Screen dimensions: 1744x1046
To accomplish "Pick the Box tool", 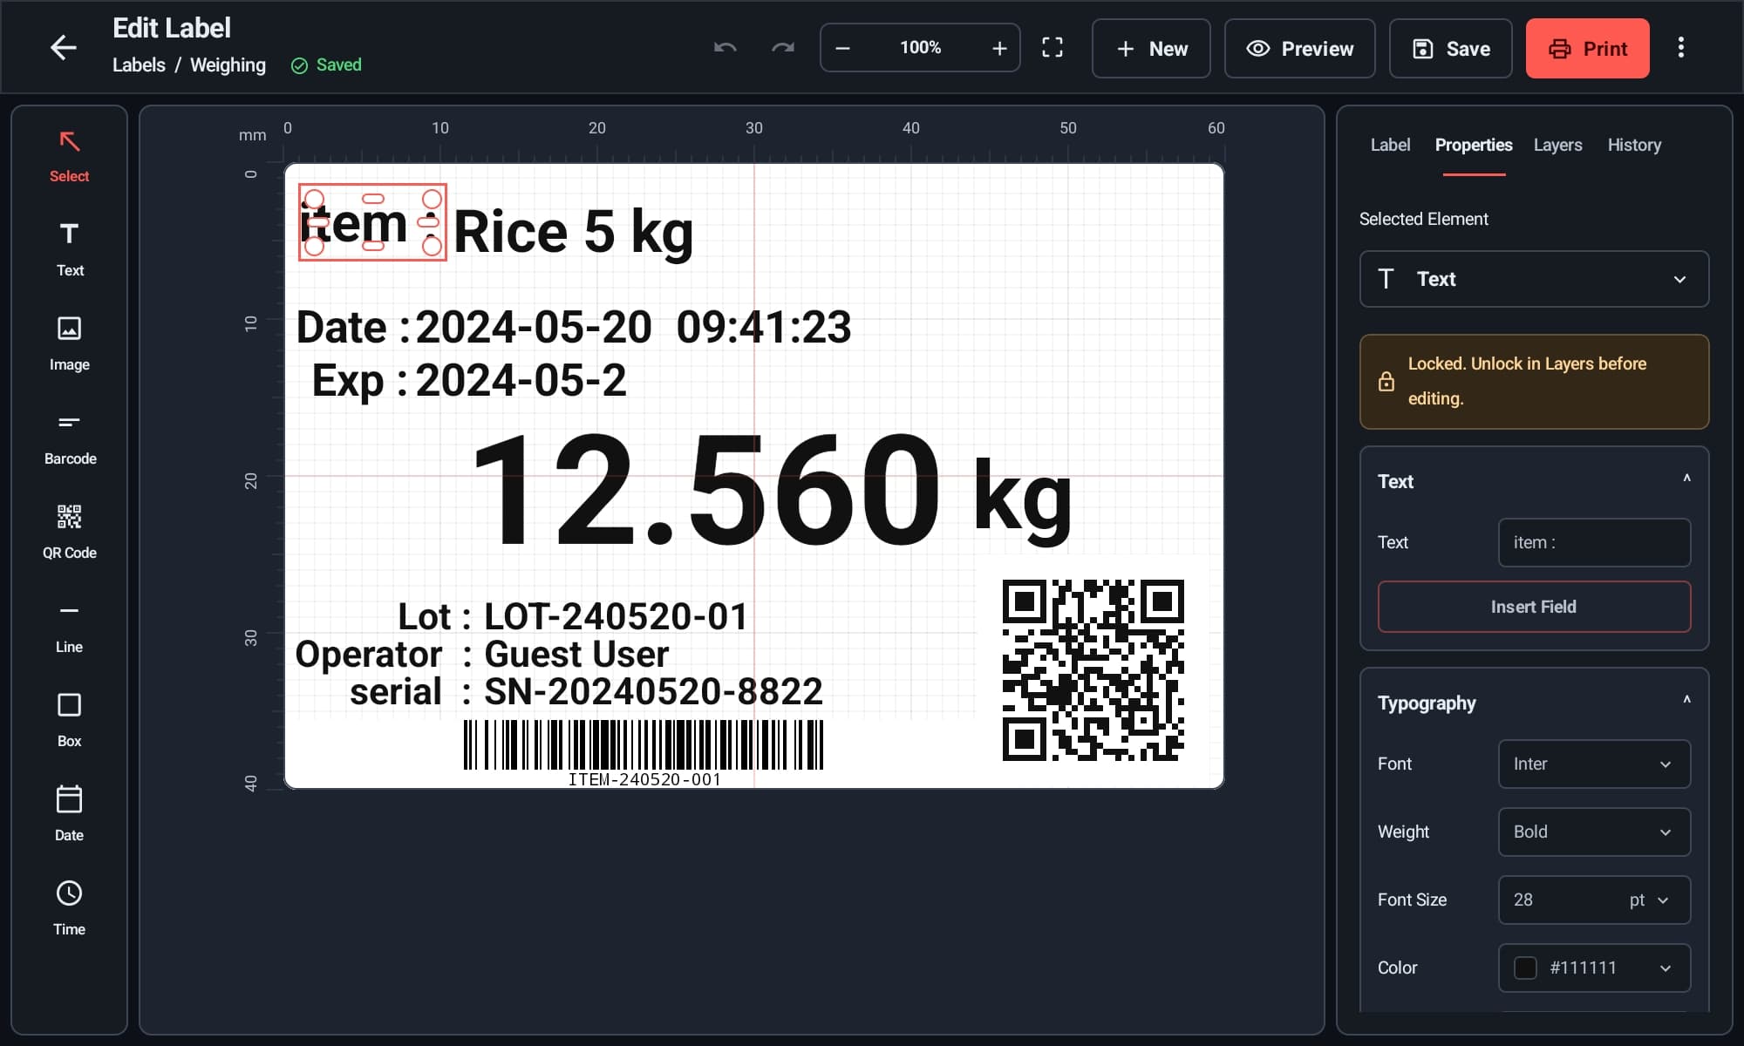I will 70,721.
